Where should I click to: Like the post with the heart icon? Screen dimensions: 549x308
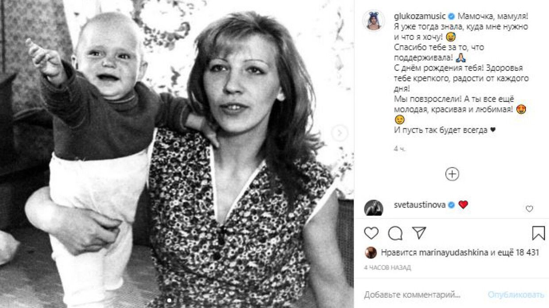click(371, 233)
